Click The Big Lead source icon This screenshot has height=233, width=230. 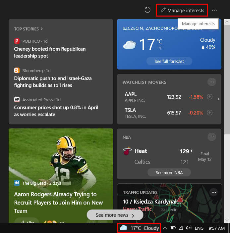pyautogui.click(x=17, y=183)
